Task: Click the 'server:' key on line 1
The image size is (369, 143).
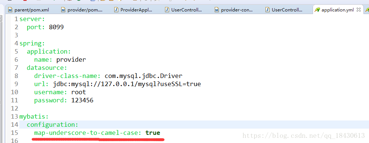Action: [32, 19]
